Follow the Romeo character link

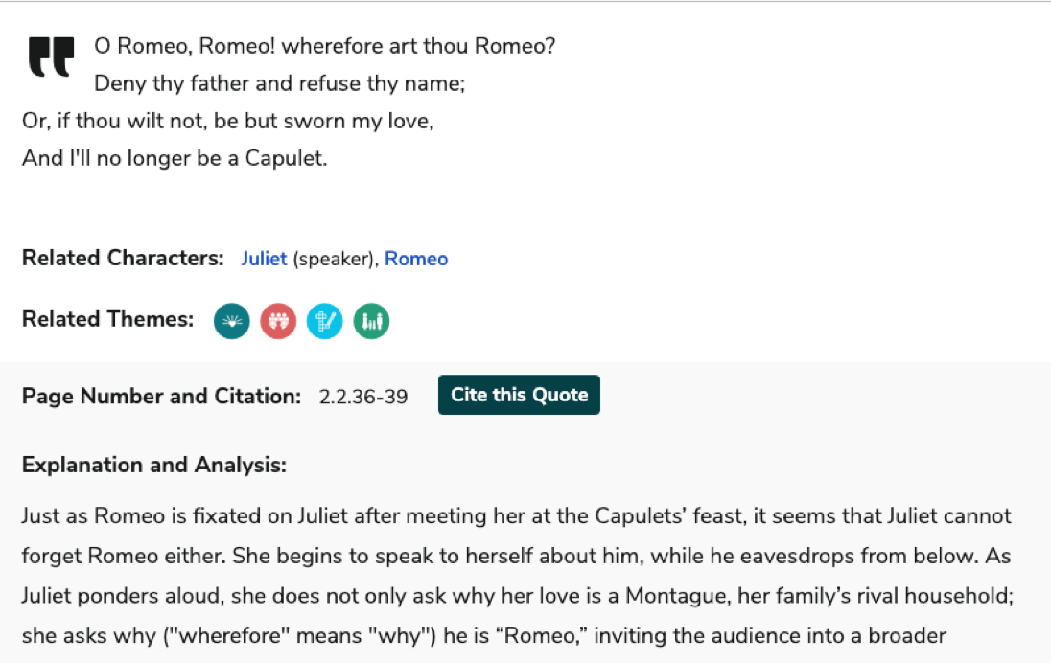[416, 259]
